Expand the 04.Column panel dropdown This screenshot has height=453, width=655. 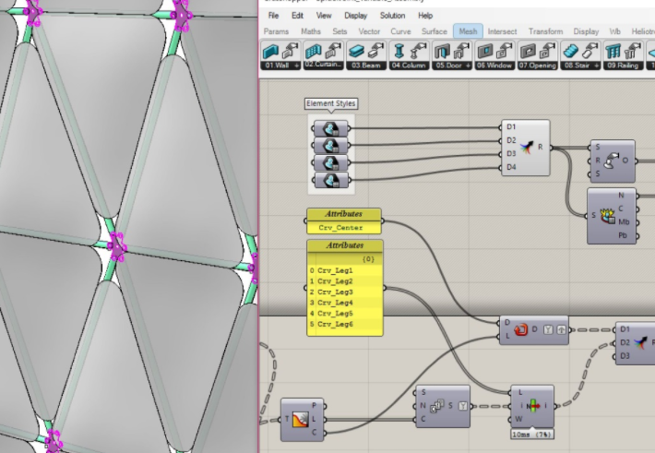click(409, 66)
